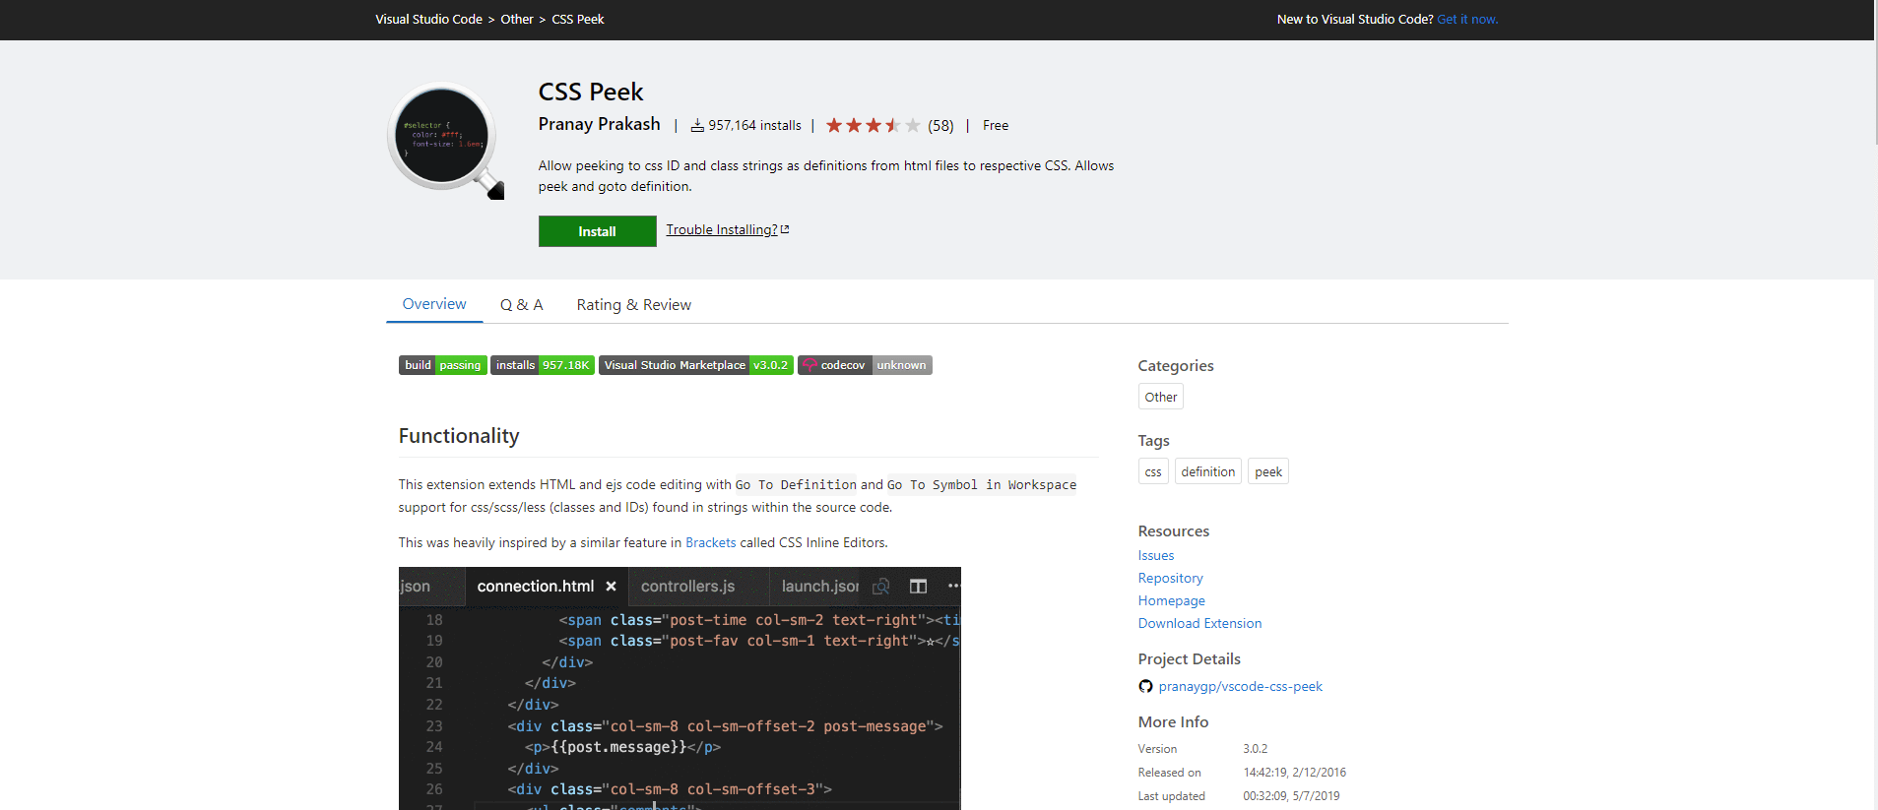Click line number 23 in code screenshot
1878x810 pixels.
[x=434, y=726]
